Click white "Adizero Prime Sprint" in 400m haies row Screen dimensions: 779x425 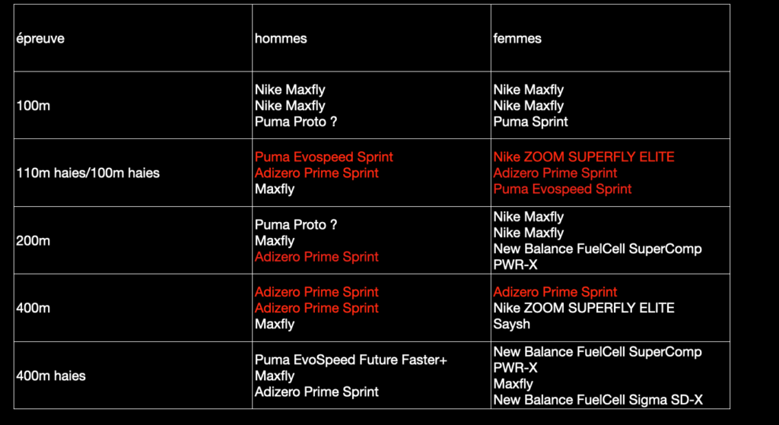click(x=316, y=392)
